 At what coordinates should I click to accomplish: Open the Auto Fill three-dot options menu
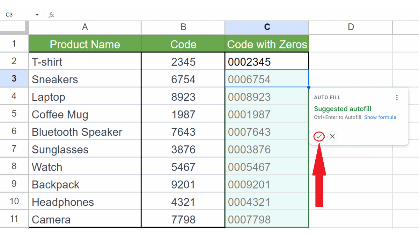click(397, 98)
